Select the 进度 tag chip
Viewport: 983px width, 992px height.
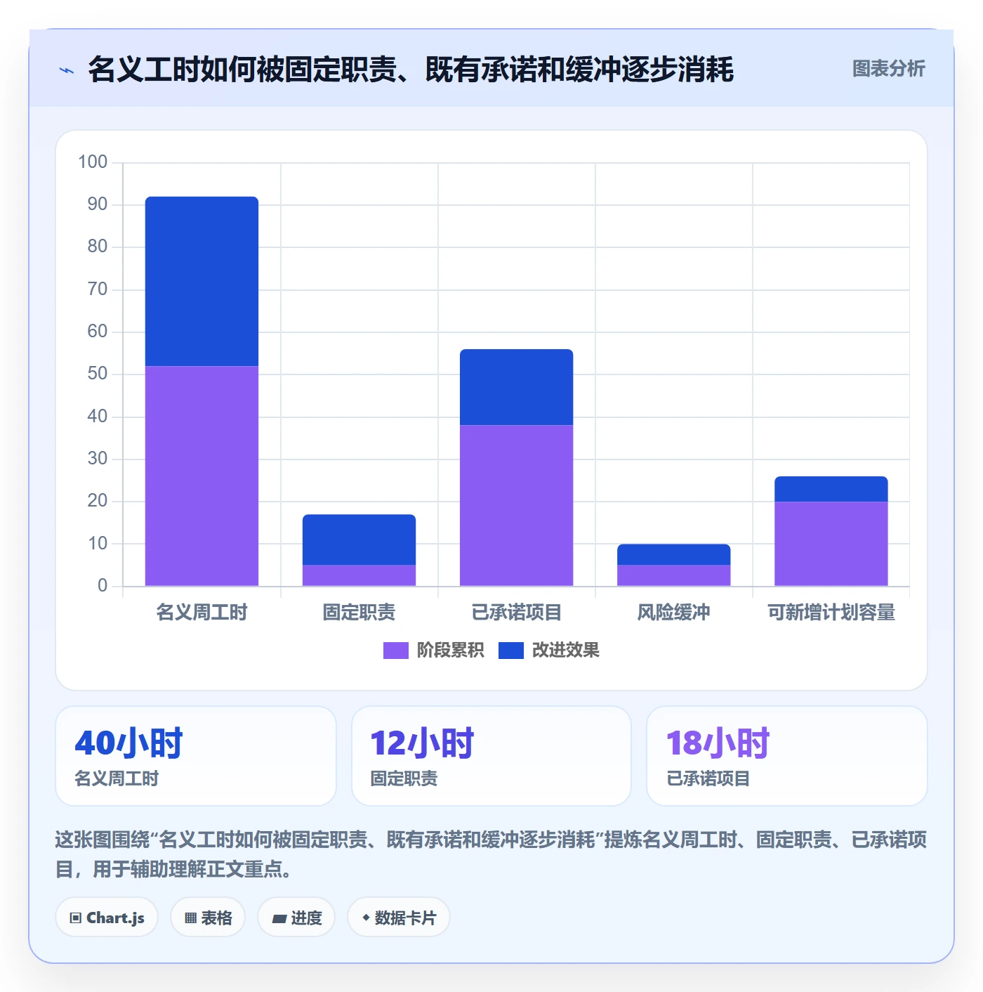[x=296, y=918]
